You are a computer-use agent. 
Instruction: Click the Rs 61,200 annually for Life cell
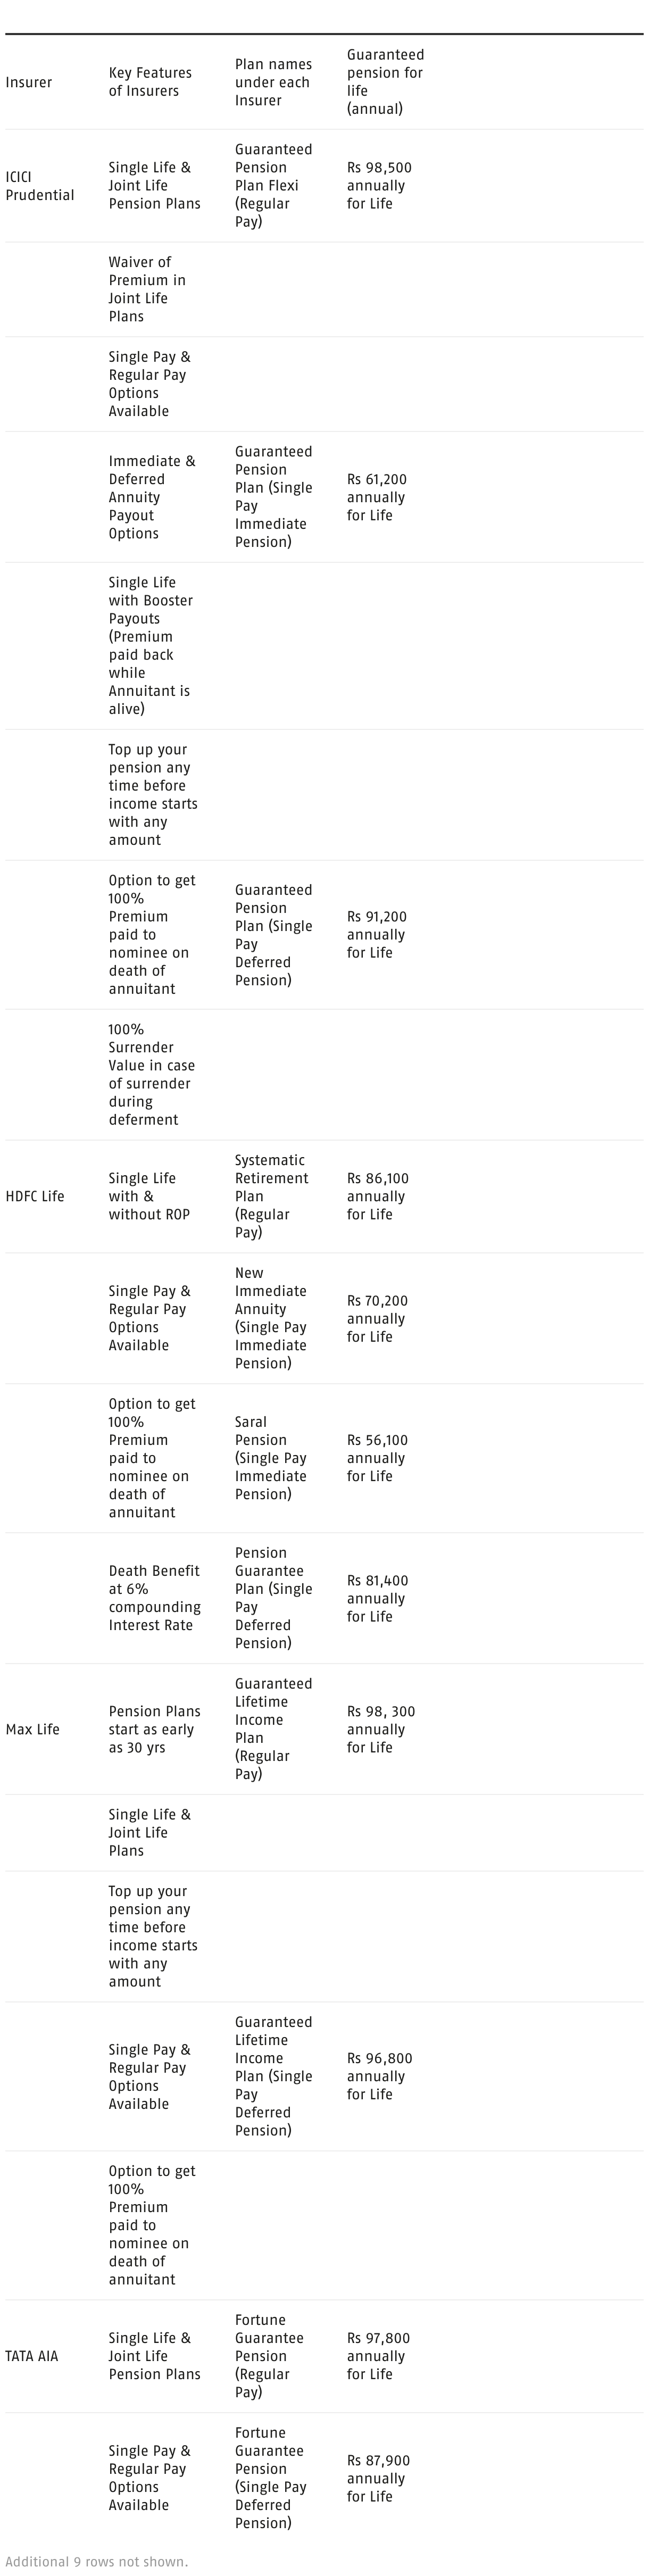point(377,497)
